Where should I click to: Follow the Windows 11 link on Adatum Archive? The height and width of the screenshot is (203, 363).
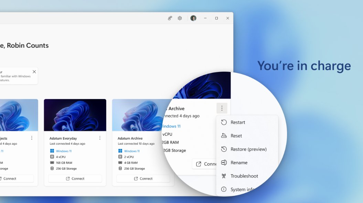[132, 151]
